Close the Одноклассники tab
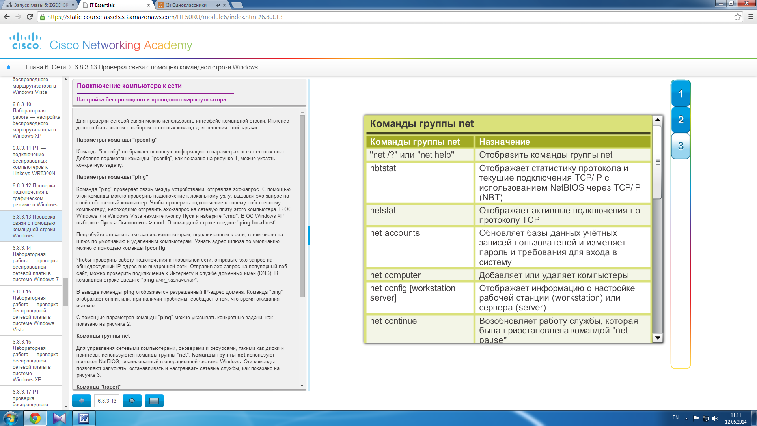757x426 pixels. click(x=224, y=5)
